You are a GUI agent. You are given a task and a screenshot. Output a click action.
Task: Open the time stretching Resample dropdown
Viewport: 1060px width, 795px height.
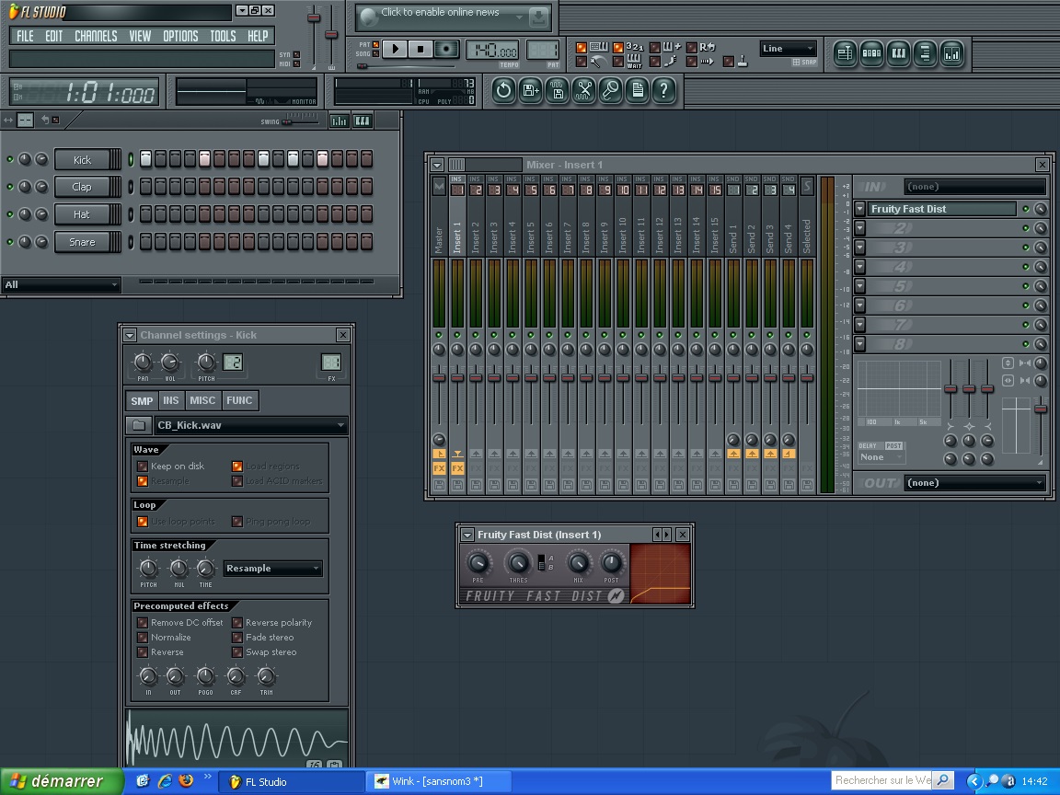click(272, 569)
